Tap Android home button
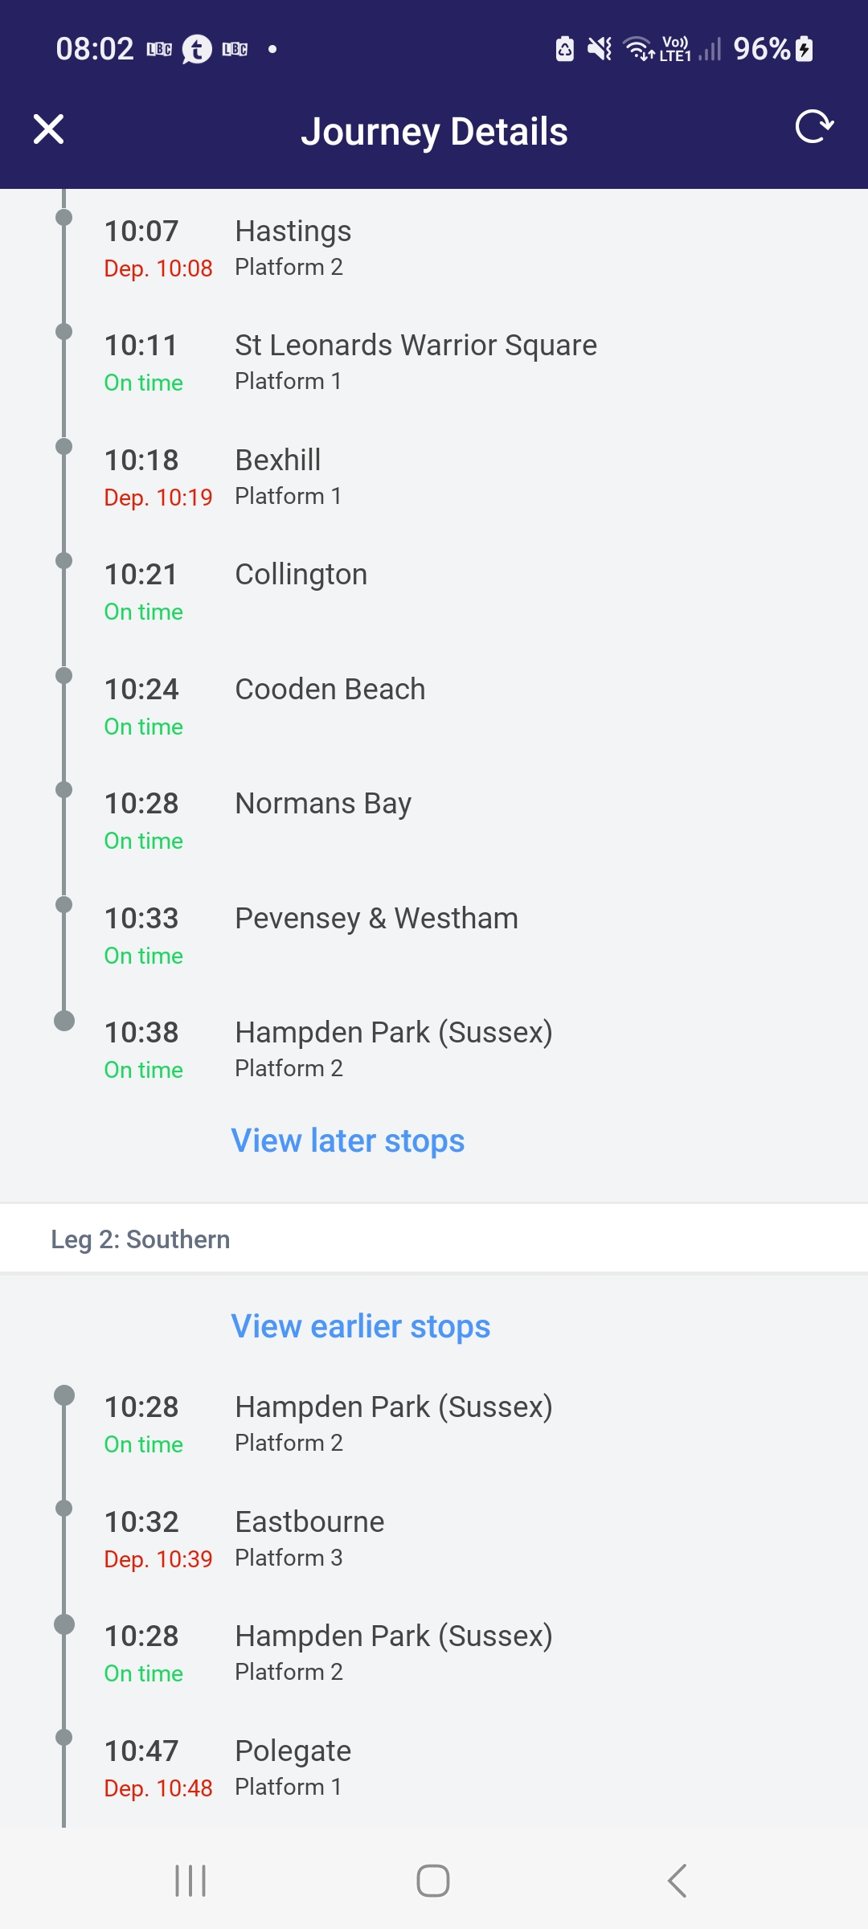This screenshot has height=1929, width=868. pos(433,1881)
